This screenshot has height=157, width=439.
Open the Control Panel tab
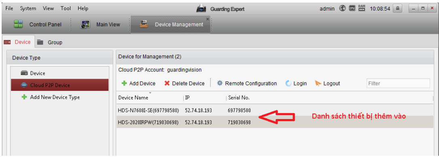38,25
